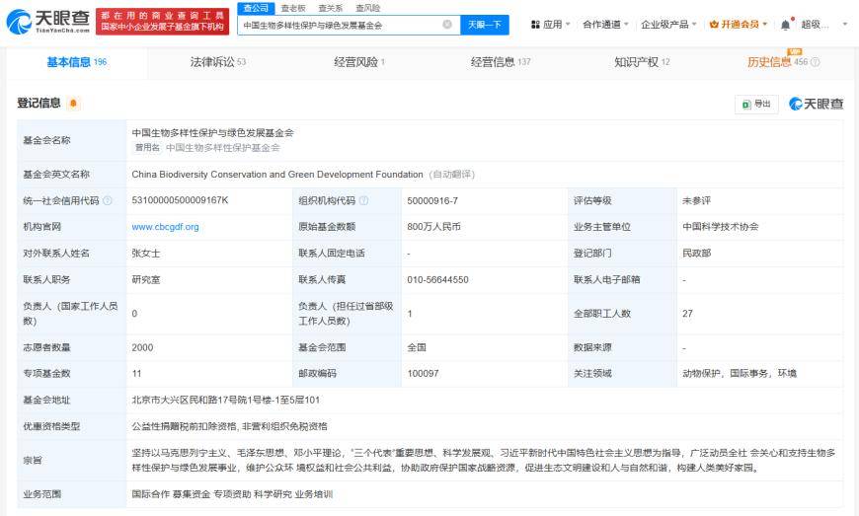Screen dimensions: 859x516
Task: Select the 查老板 search tab
Action: click(293, 8)
